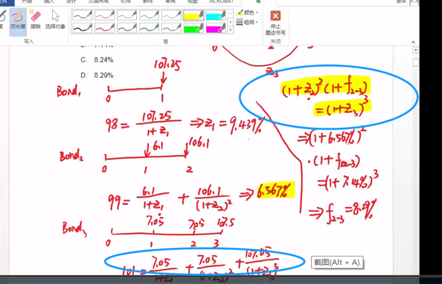The image size is (442, 284).
Task: Click the 停止墨迹书写 stop inking icon
Action: pyautogui.click(x=275, y=16)
